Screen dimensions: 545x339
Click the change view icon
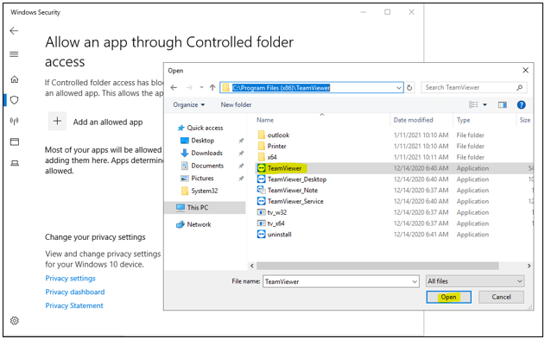tap(473, 104)
